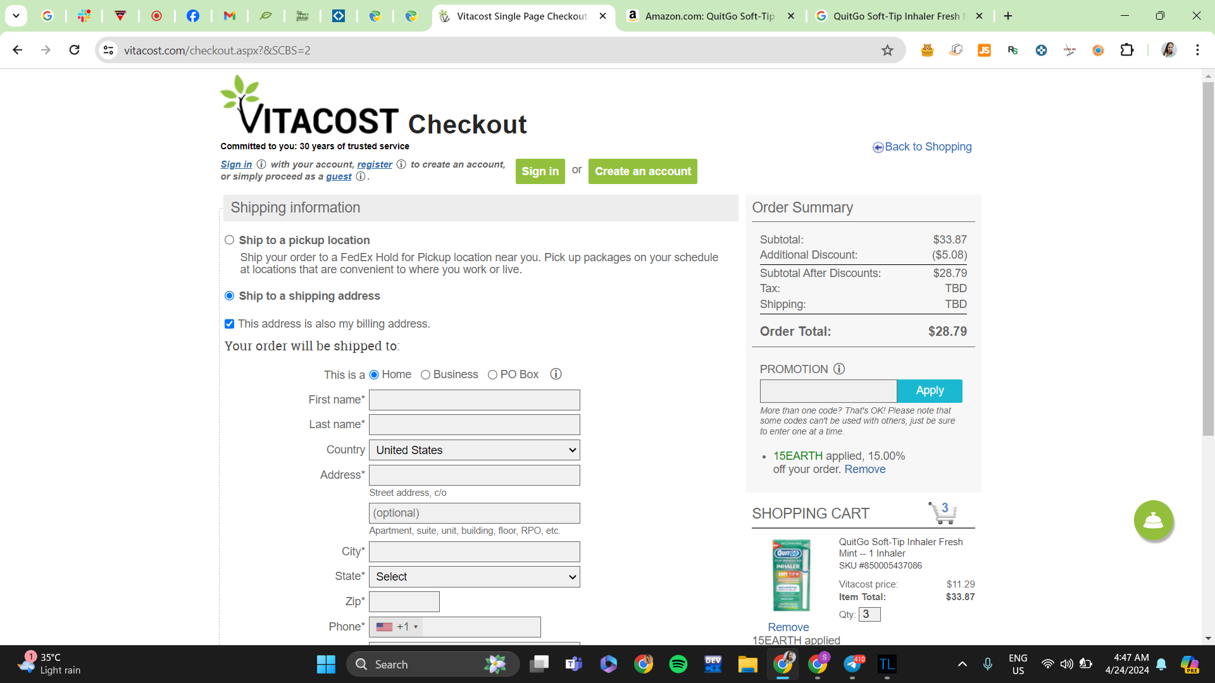Open the Slack pinned tab
1215x683 pixels.
84,16
